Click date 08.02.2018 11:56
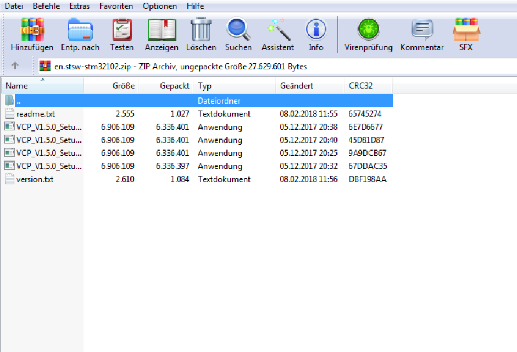 click(309, 179)
